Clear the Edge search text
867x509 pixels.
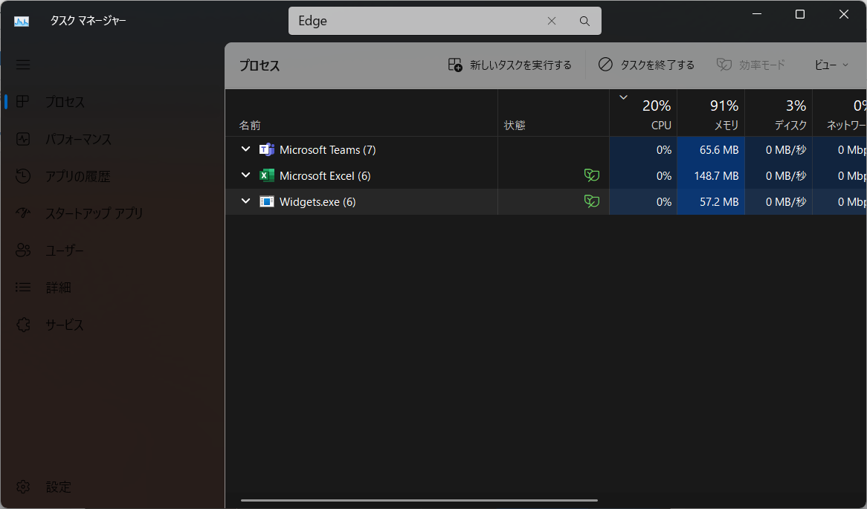[x=551, y=21]
